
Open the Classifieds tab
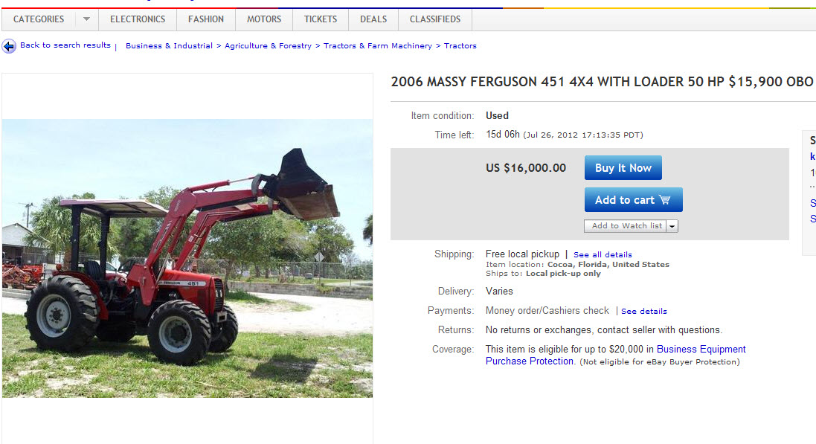[435, 19]
